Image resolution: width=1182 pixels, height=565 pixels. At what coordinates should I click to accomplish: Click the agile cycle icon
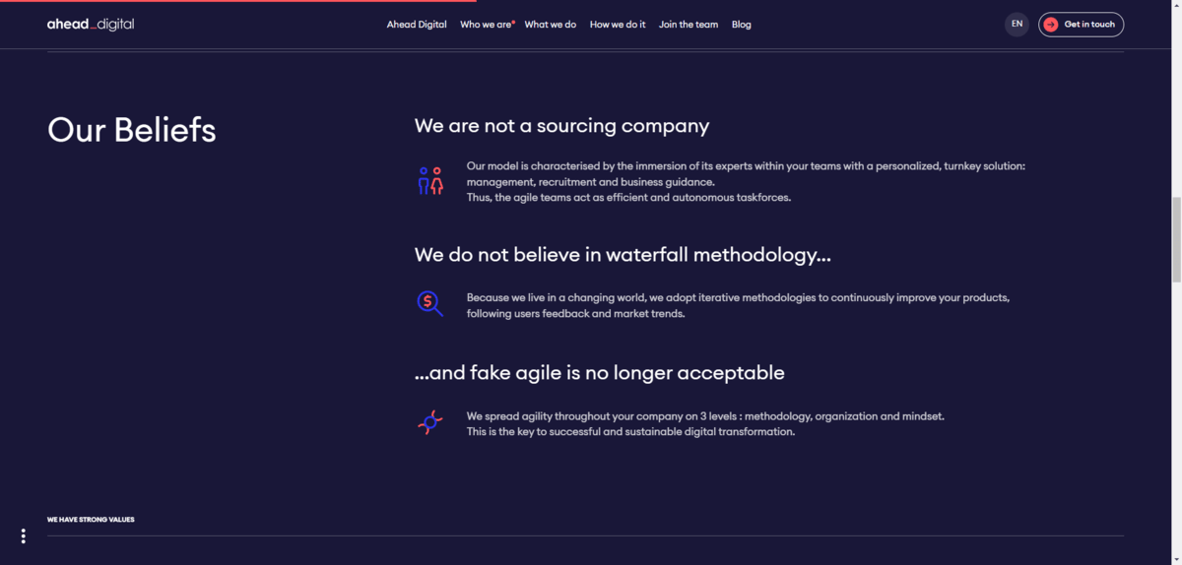coord(429,423)
